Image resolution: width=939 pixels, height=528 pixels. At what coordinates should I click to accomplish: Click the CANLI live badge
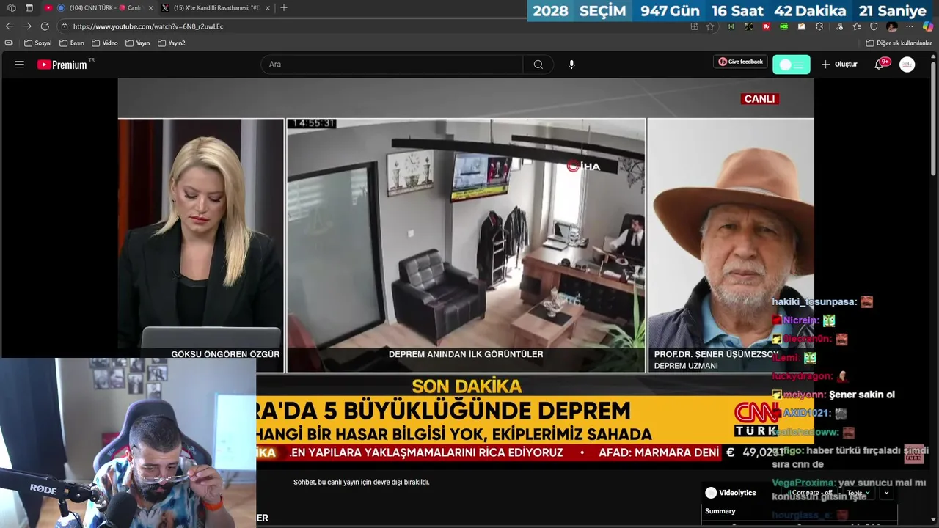759,99
